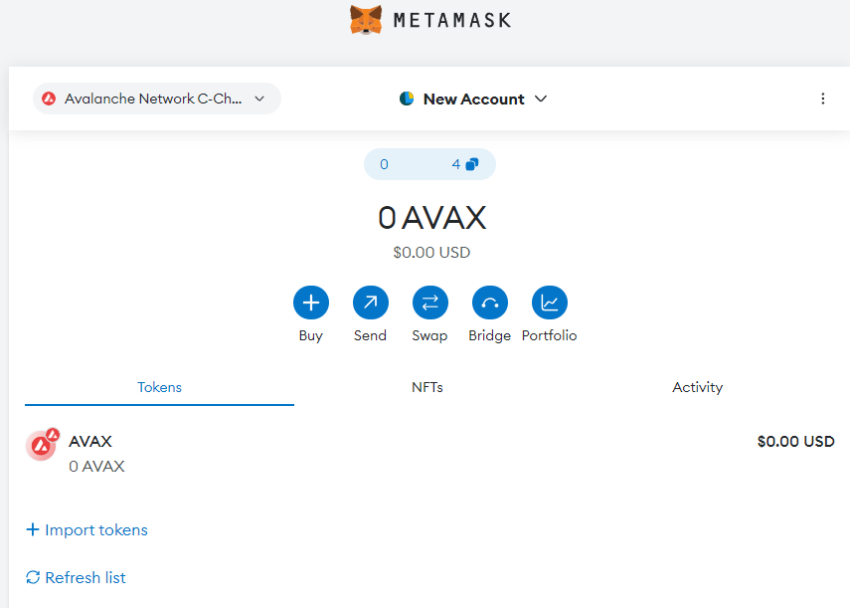Click the Buy plus icon
This screenshot has height=608, width=850.
coord(311,303)
